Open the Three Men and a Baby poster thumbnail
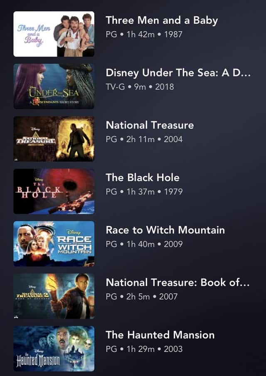266x376 pixels. tap(54, 34)
